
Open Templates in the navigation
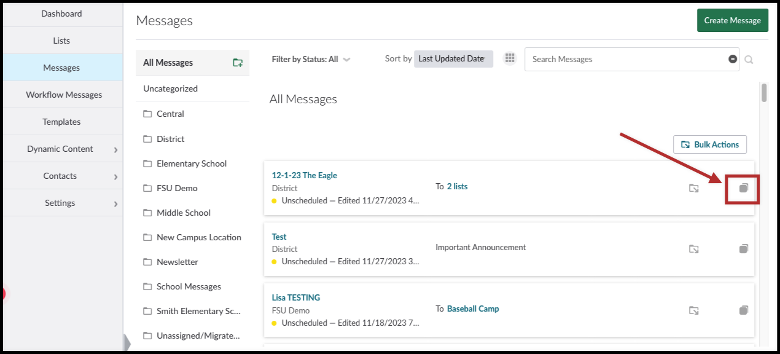61,122
